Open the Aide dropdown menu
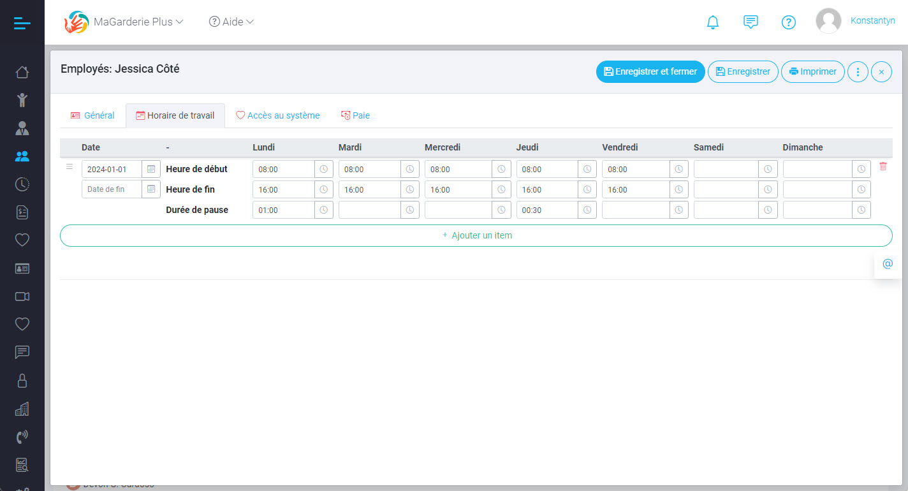 [231, 21]
